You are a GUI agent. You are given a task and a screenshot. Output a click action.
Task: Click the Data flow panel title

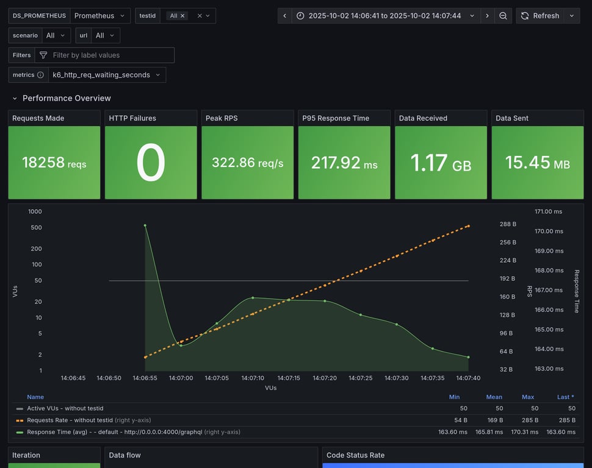click(125, 455)
